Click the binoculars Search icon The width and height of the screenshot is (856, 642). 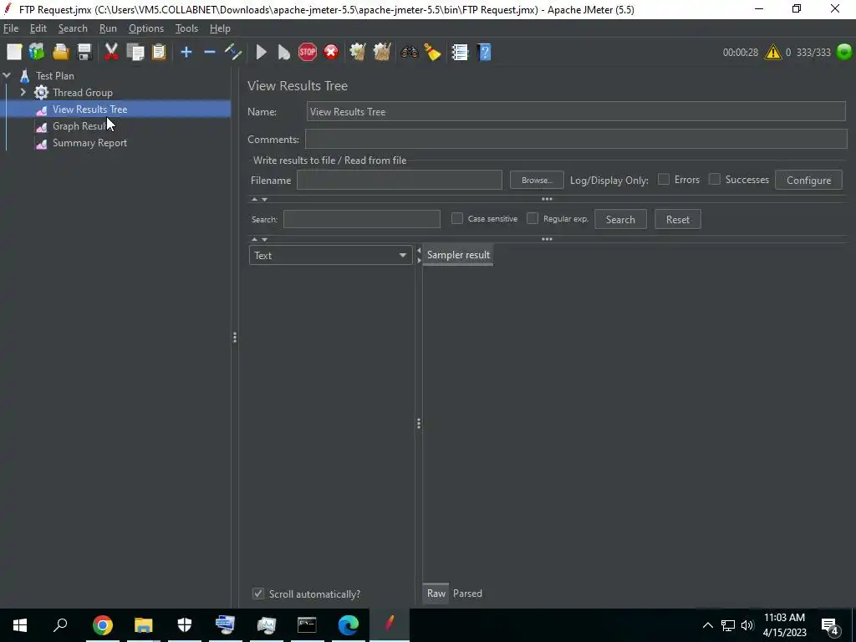[x=409, y=52]
